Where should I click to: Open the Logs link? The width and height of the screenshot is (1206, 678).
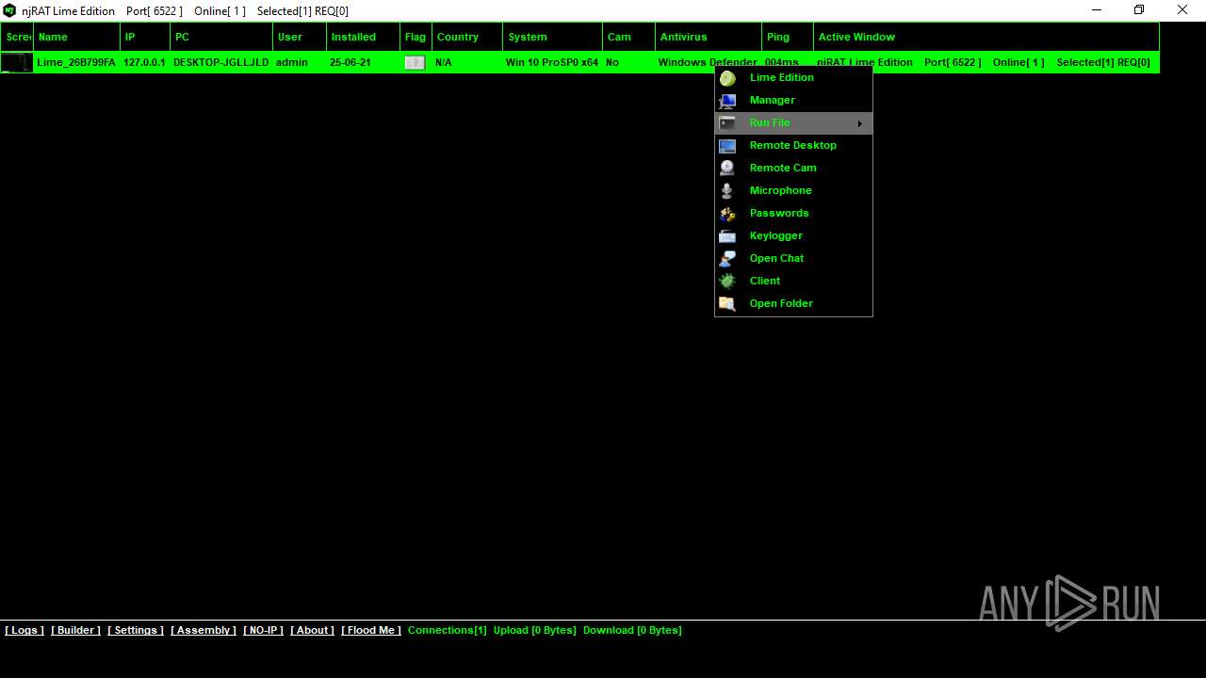pos(24,630)
